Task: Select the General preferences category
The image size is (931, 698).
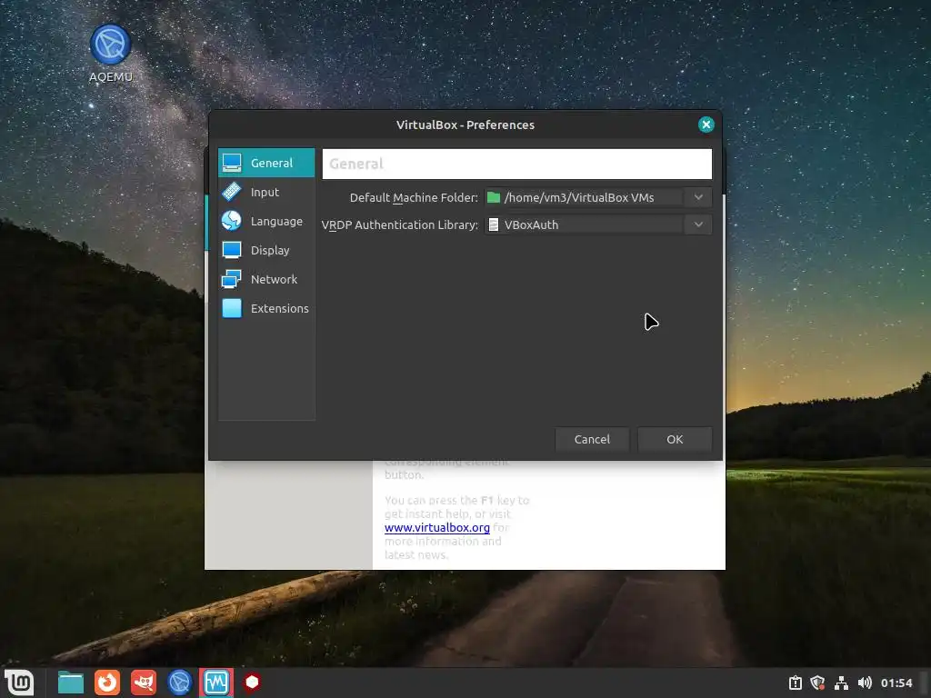Action: pyautogui.click(x=266, y=163)
